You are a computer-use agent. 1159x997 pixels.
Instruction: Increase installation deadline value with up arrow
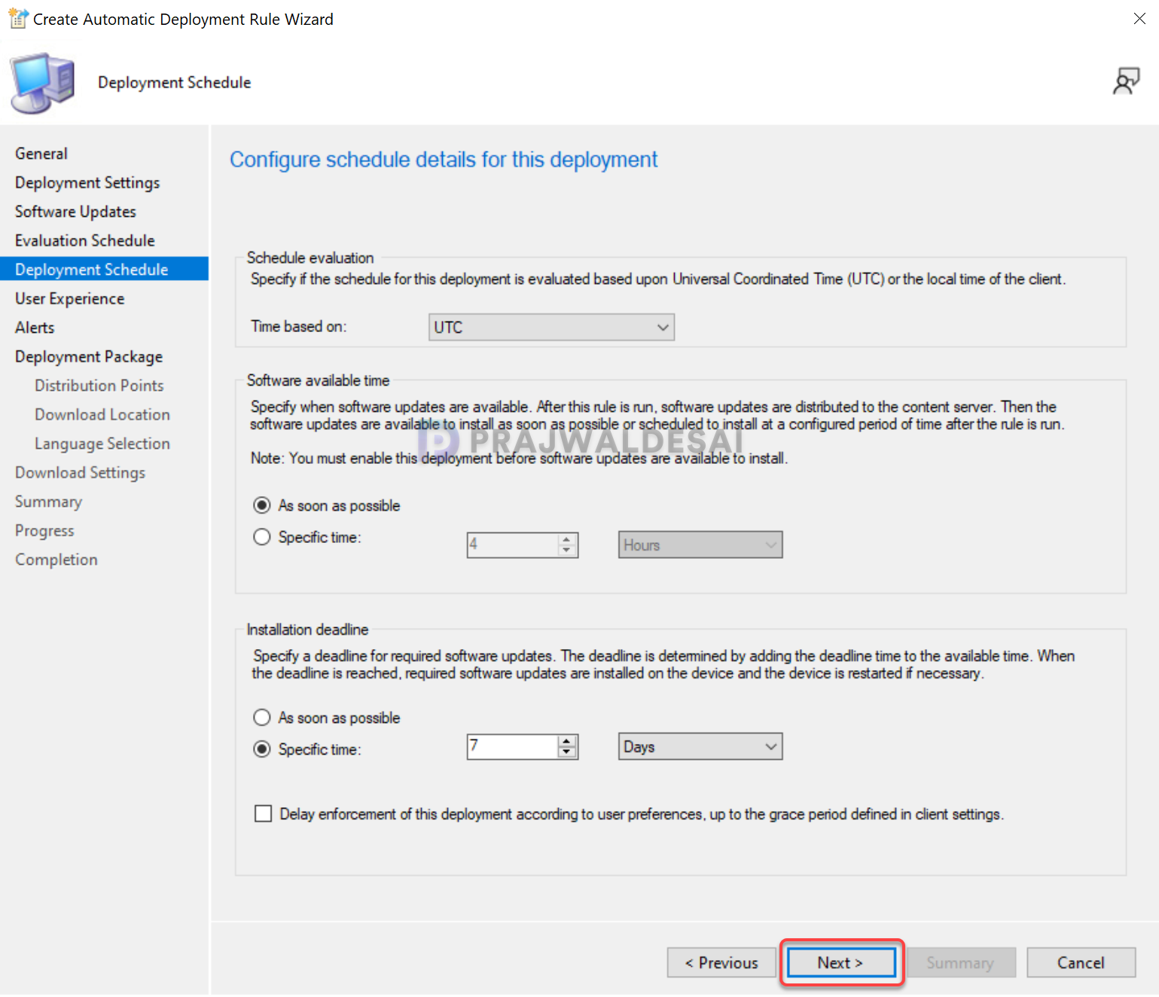(x=567, y=741)
